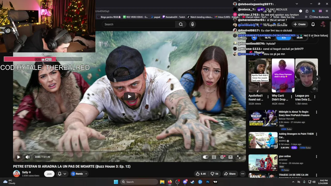This screenshot has width=331, height=186.
Task: Open the League pro tries Dota 2 Short
Action: [x=306, y=75]
